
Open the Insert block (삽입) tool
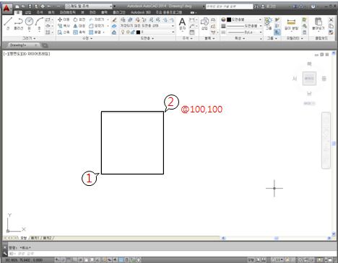coord(204,24)
